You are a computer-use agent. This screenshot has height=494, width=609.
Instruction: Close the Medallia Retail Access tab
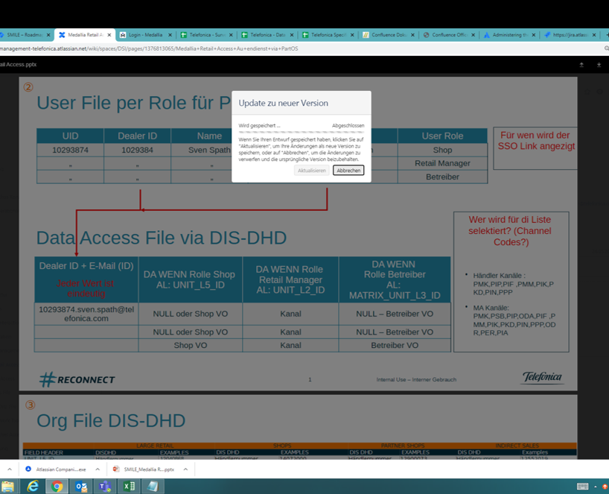pos(109,35)
